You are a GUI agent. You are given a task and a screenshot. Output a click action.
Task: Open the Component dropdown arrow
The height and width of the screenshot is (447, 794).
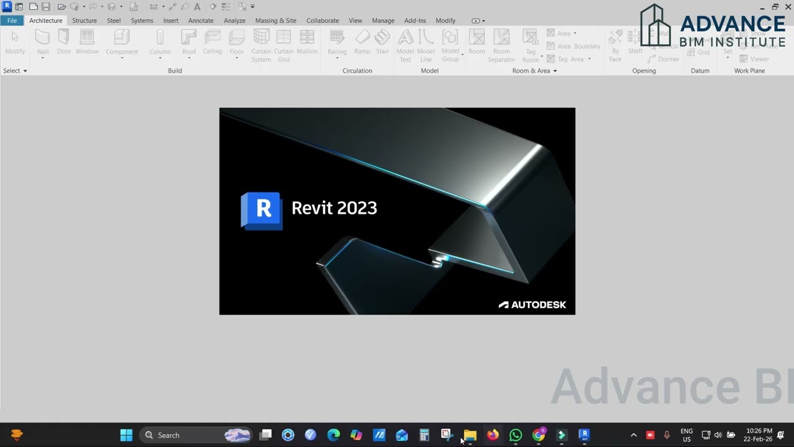(122, 58)
